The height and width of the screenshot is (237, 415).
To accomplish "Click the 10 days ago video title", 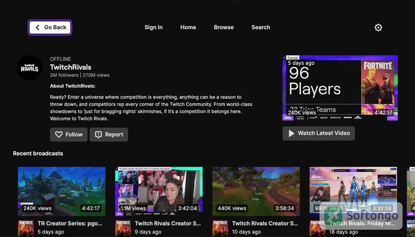I will [x=265, y=223].
